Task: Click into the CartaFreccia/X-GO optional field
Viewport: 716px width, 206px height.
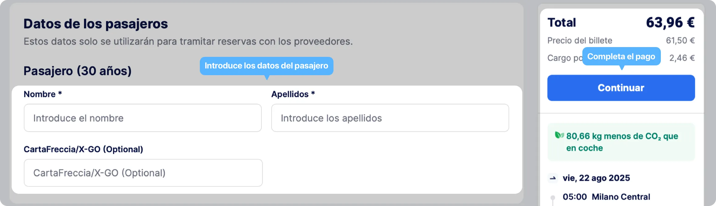Action: [x=143, y=173]
